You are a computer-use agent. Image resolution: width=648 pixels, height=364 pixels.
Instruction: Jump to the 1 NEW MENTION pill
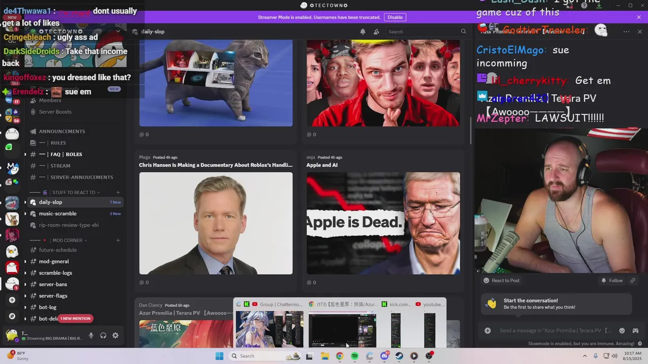(x=75, y=318)
